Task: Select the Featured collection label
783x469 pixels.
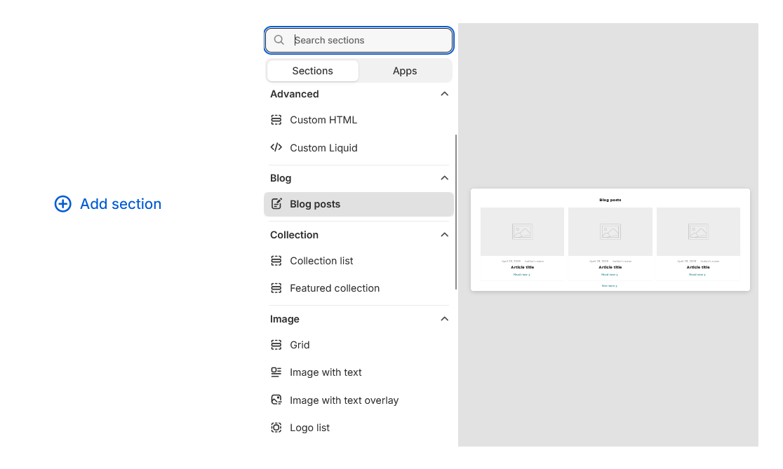Action: (335, 288)
